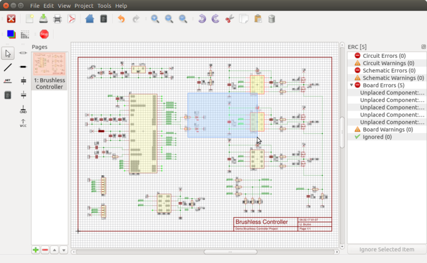Add a VCC supply symbol
This screenshot has height=263, width=427.
(23, 123)
